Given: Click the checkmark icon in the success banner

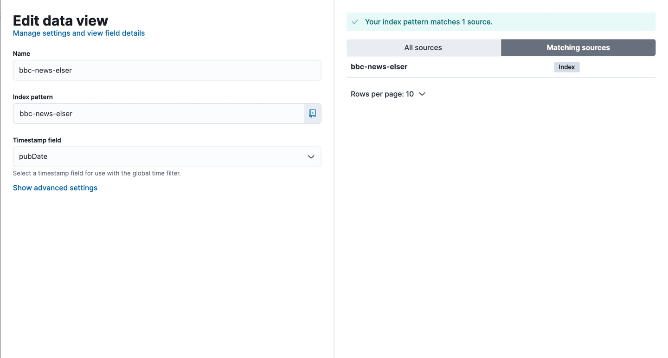Looking at the screenshot, I should click(x=355, y=21).
